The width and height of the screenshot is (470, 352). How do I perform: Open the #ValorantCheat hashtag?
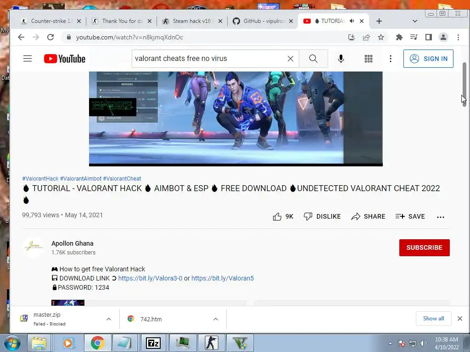[122, 179]
